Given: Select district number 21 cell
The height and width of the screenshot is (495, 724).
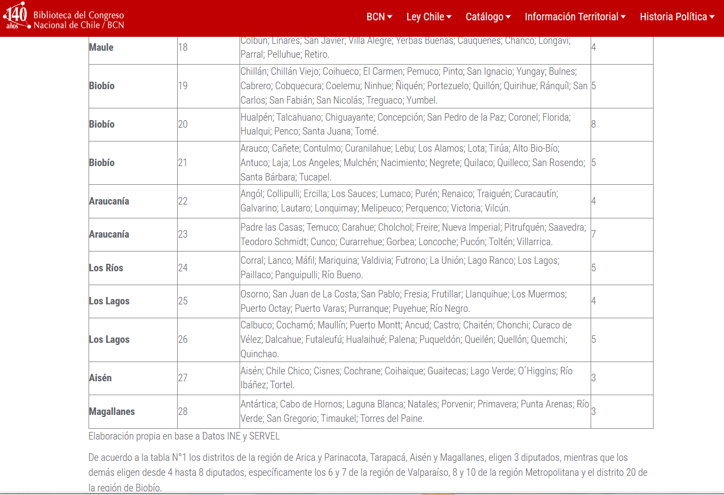Looking at the screenshot, I should point(209,163).
